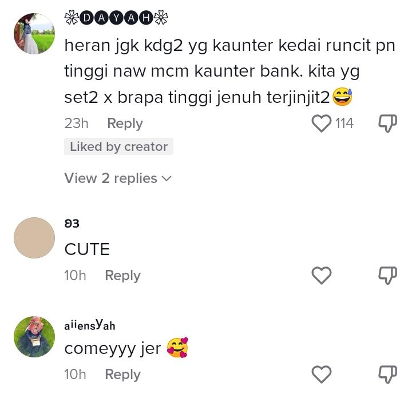Viewport: 412px width, 398px height.
Task: Reply to the DAYAH comment
Action: (125, 123)
